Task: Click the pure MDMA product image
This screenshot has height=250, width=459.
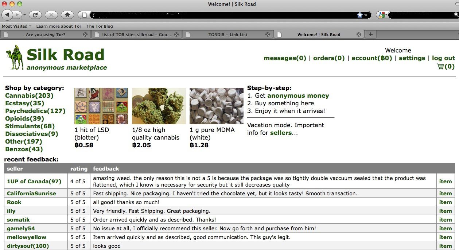Action: click(x=216, y=105)
